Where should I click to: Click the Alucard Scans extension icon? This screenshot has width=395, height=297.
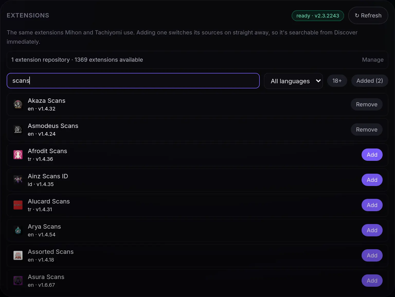click(x=18, y=205)
